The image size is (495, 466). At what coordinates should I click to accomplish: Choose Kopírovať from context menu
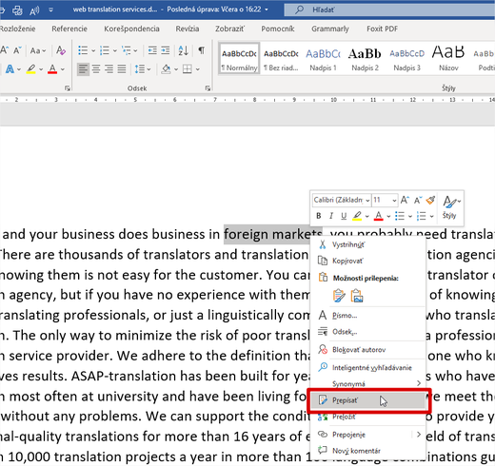point(368,261)
